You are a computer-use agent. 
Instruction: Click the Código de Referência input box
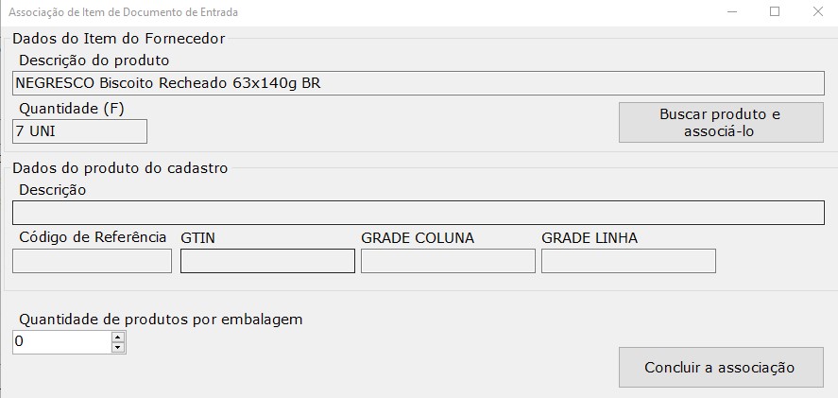[x=93, y=260]
